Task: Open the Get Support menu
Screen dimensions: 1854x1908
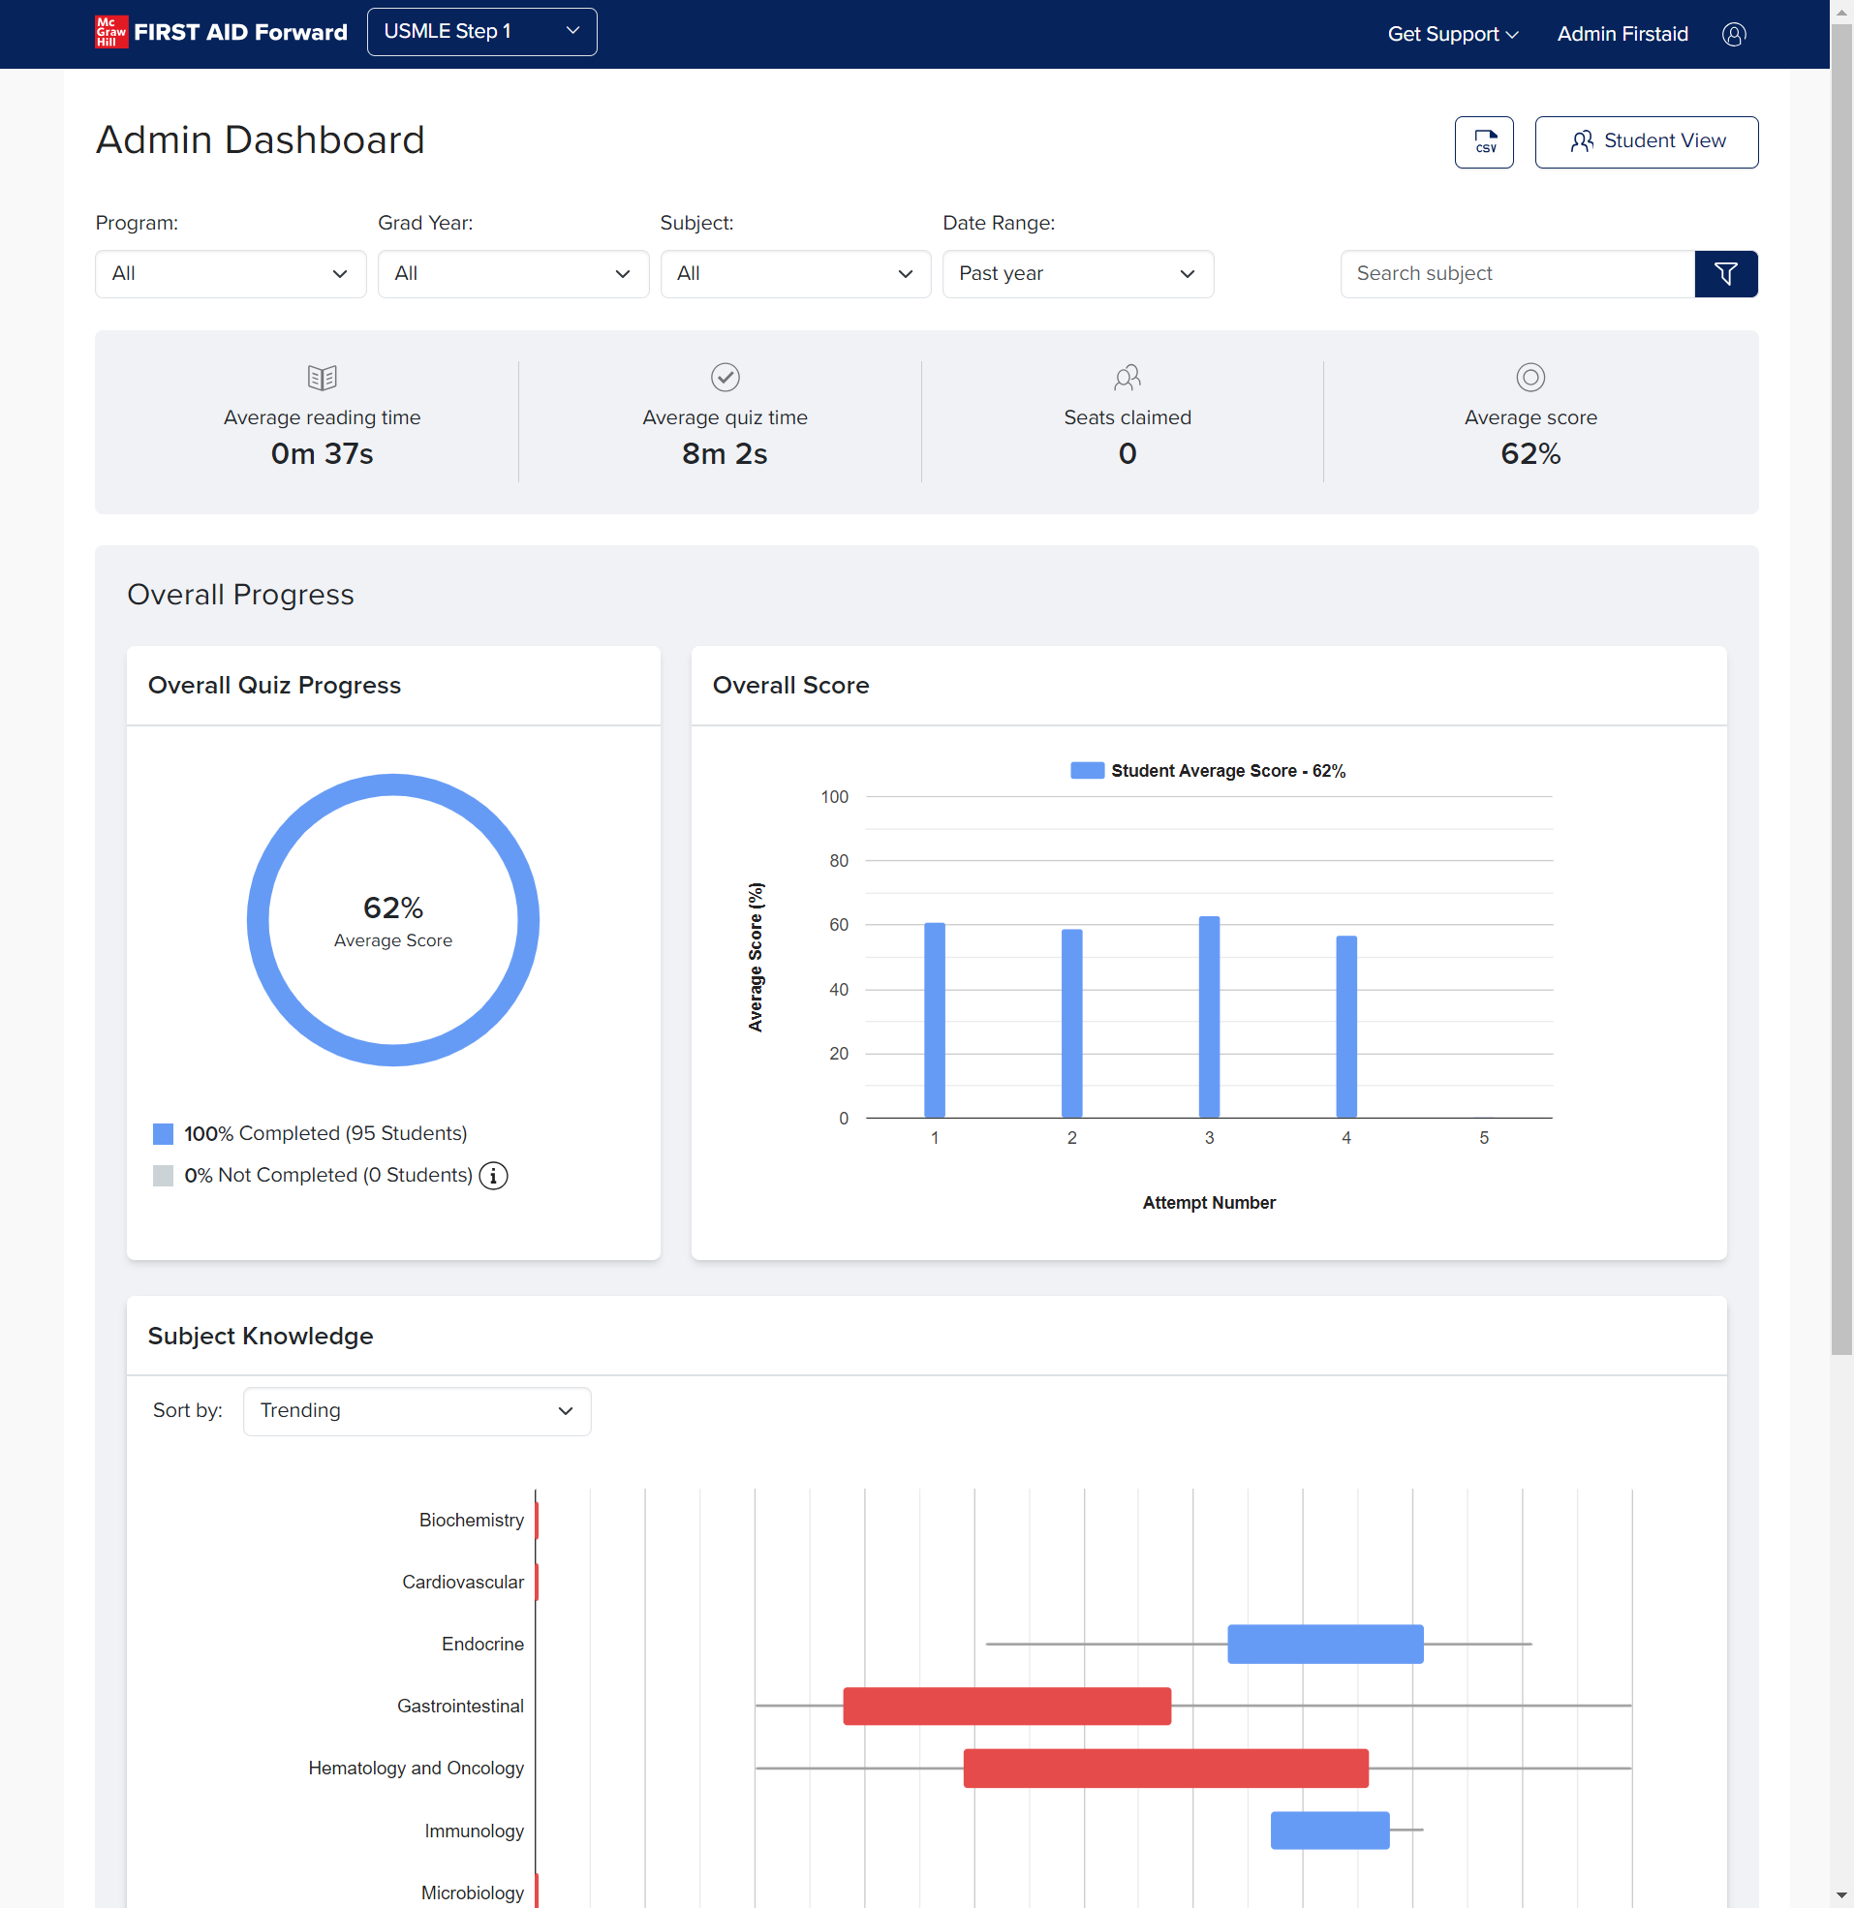Action: click(x=1452, y=34)
